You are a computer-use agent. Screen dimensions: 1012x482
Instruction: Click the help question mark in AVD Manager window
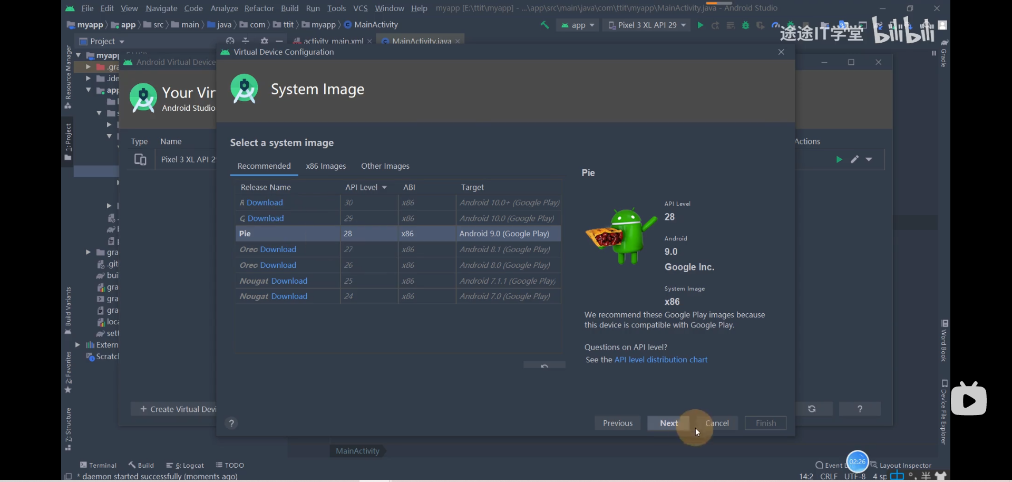[x=860, y=409]
